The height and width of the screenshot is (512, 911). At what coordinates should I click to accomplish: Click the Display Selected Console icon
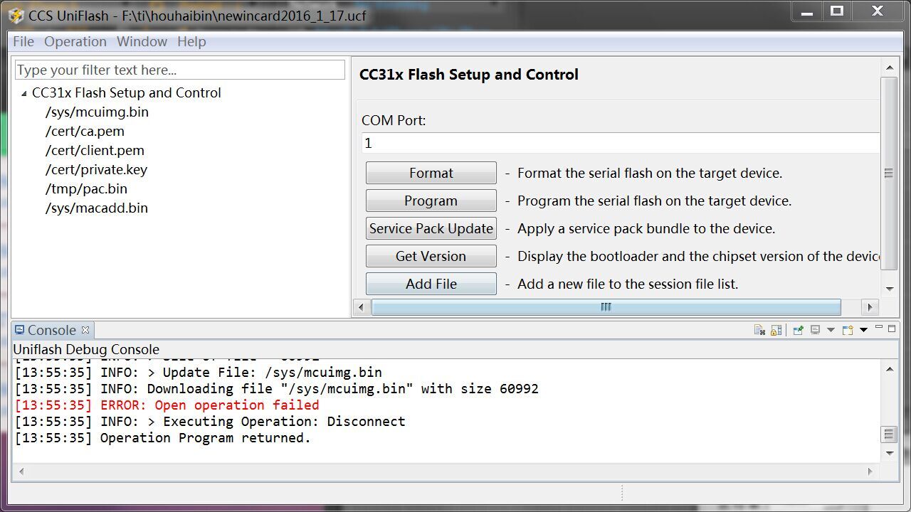pyautogui.click(x=816, y=330)
